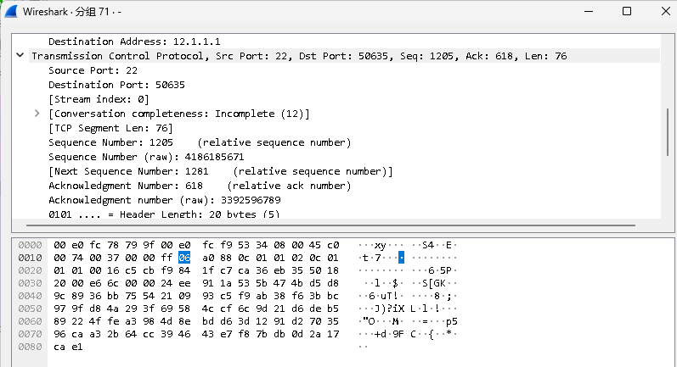Click hex offset 0050 in bytes pane
The width and height of the screenshot is (677, 367).
click(x=30, y=309)
